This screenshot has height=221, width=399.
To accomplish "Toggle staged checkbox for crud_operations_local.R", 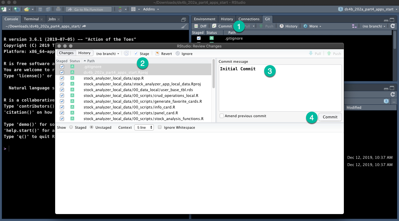I will [x=62, y=96].
